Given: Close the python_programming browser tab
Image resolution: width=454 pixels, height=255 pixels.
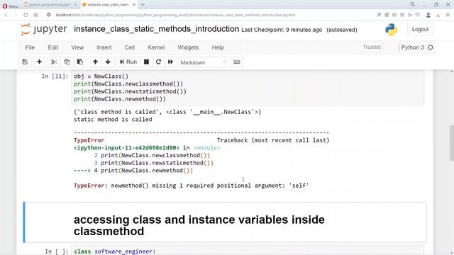Looking at the screenshot, I should point(76,5).
